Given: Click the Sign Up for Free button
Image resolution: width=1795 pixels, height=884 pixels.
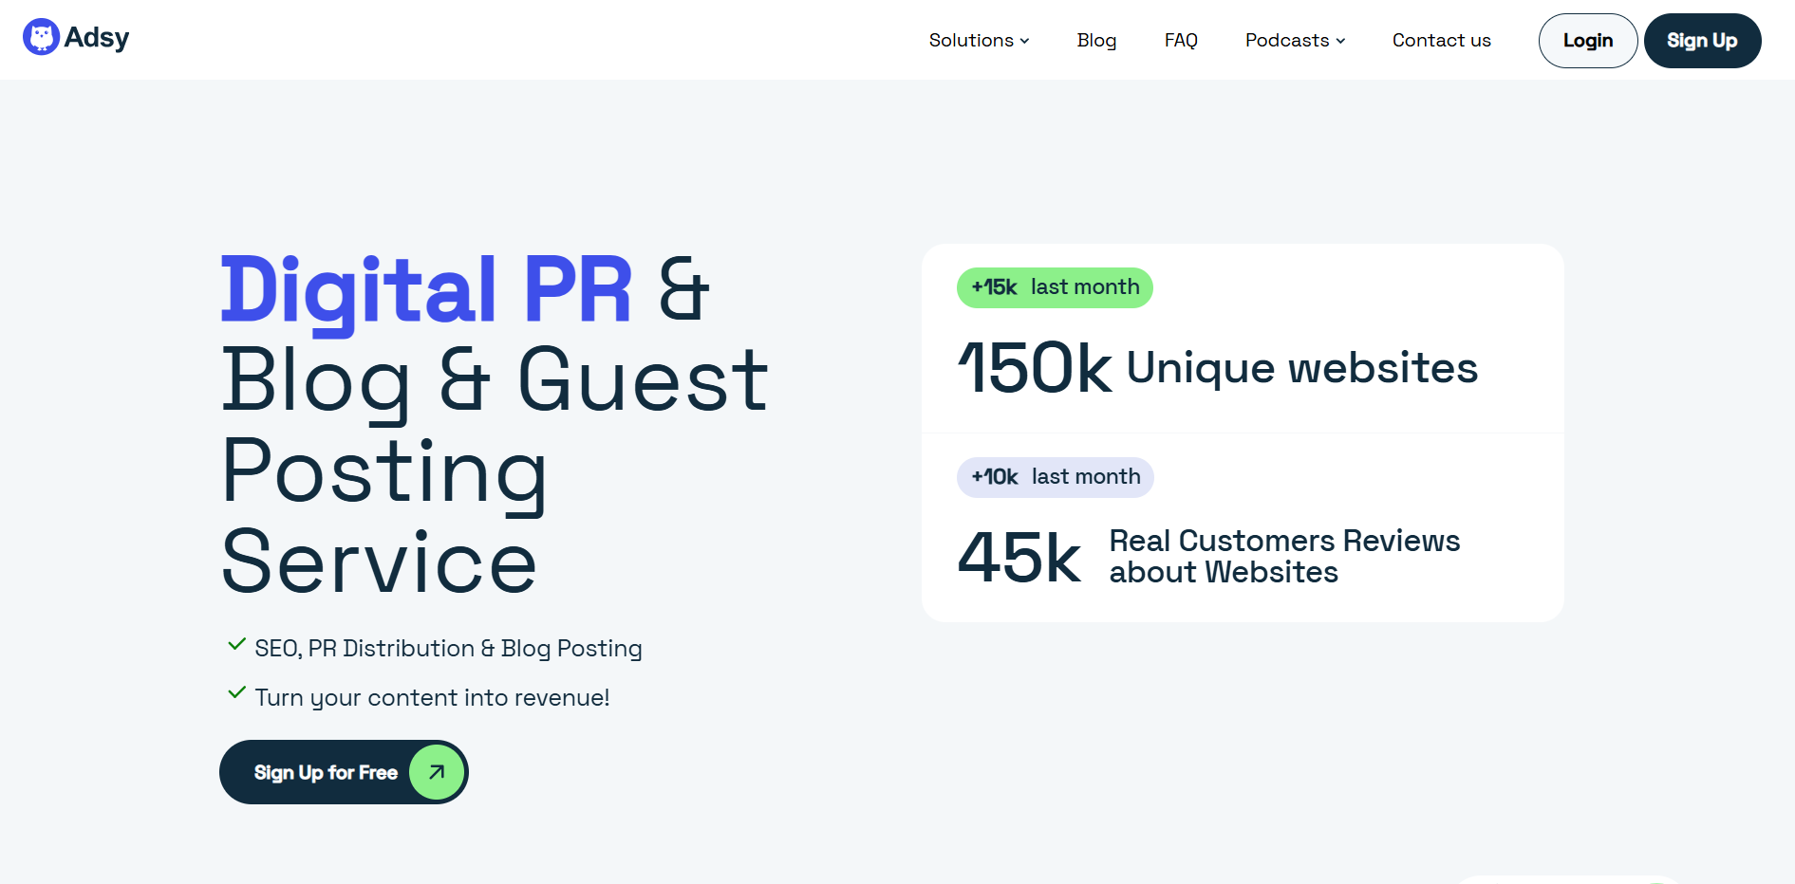Looking at the screenshot, I should click(x=344, y=772).
